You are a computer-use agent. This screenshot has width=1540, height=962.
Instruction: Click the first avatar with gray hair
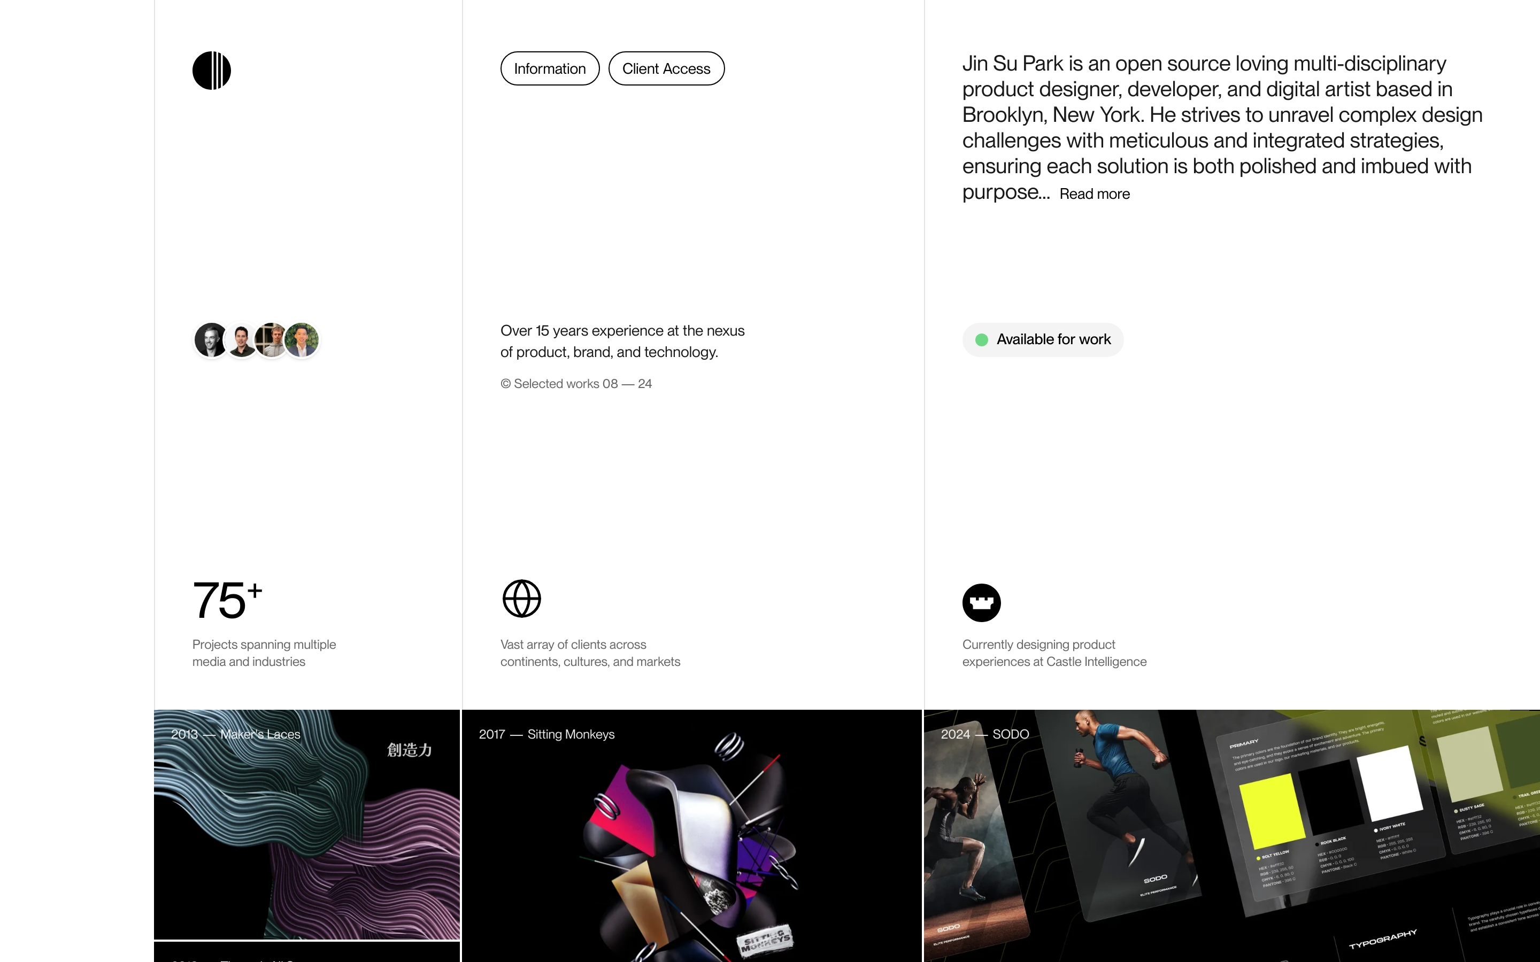click(211, 340)
